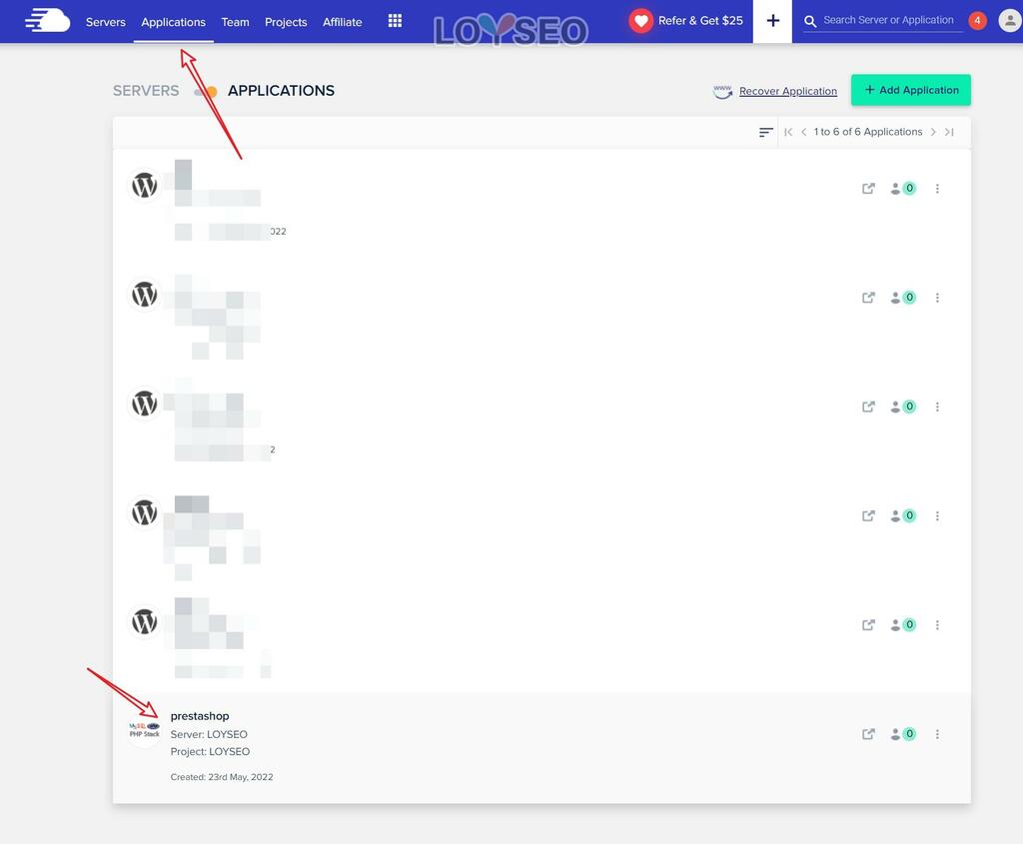The image size is (1023, 844).
Task: Go to previous applications page
Action: [804, 133]
